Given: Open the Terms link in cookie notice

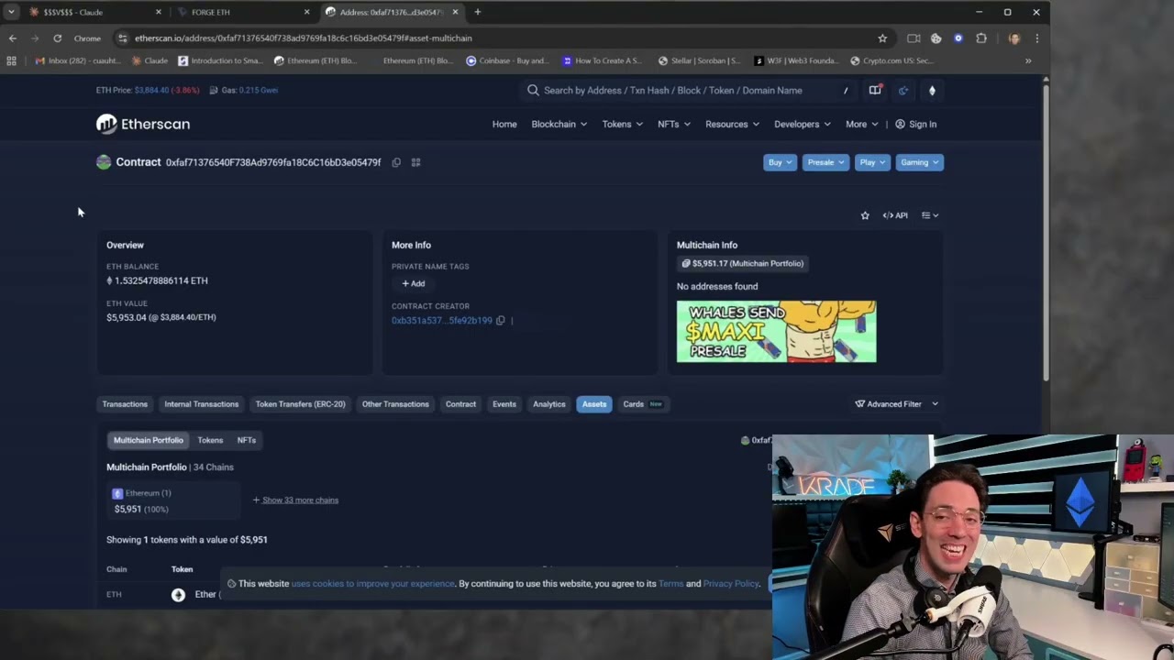Looking at the screenshot, I should click(x=670, y=584).
